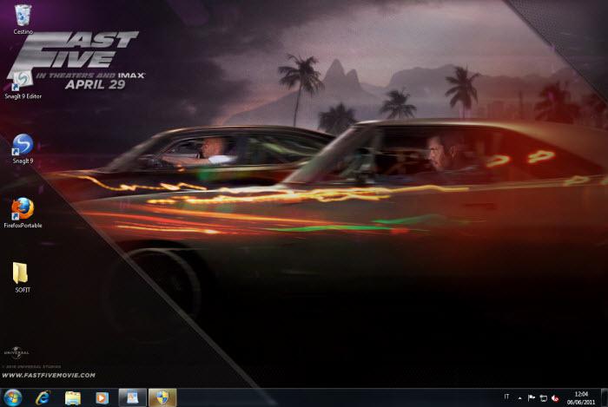Open Windows Explorer folder taskbar icon
This screenshot has height=407, width=608.
point(72,397)
